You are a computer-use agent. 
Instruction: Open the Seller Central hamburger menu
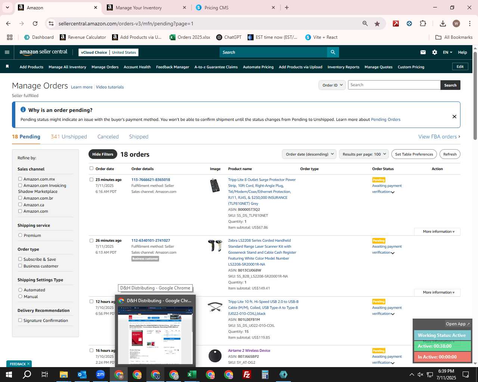click(7, 52)
